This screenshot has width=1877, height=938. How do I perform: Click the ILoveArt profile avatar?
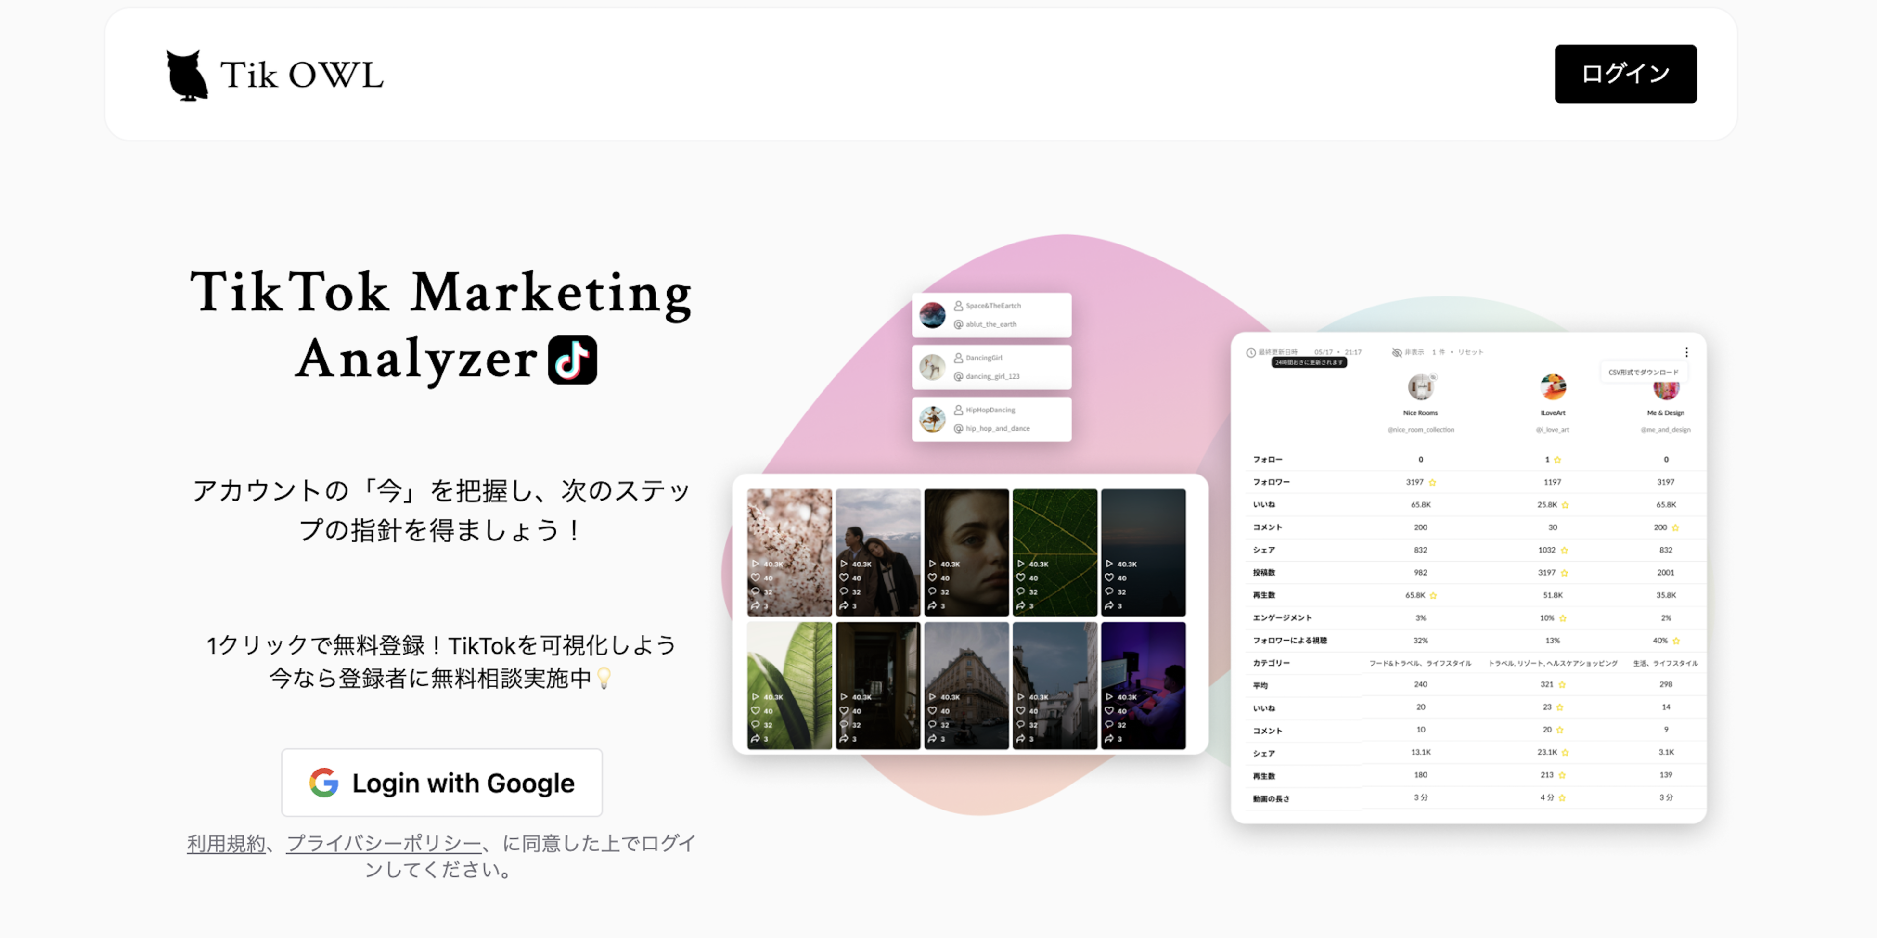coord(1553,386)
